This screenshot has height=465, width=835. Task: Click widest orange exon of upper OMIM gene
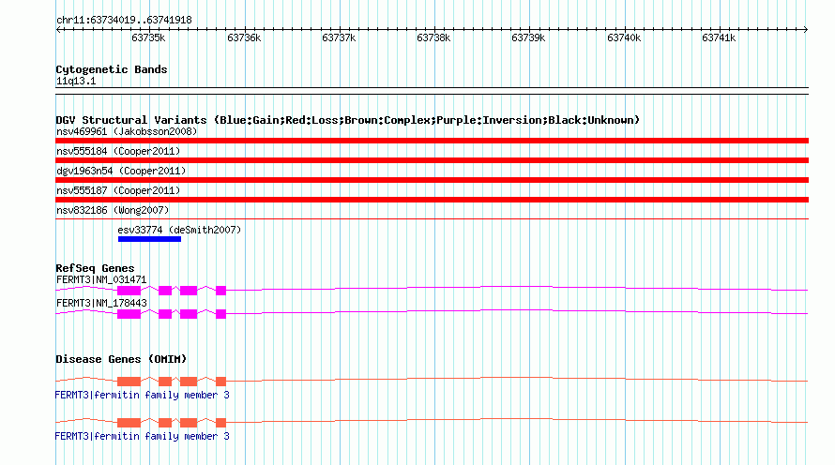tap(129, 382)
